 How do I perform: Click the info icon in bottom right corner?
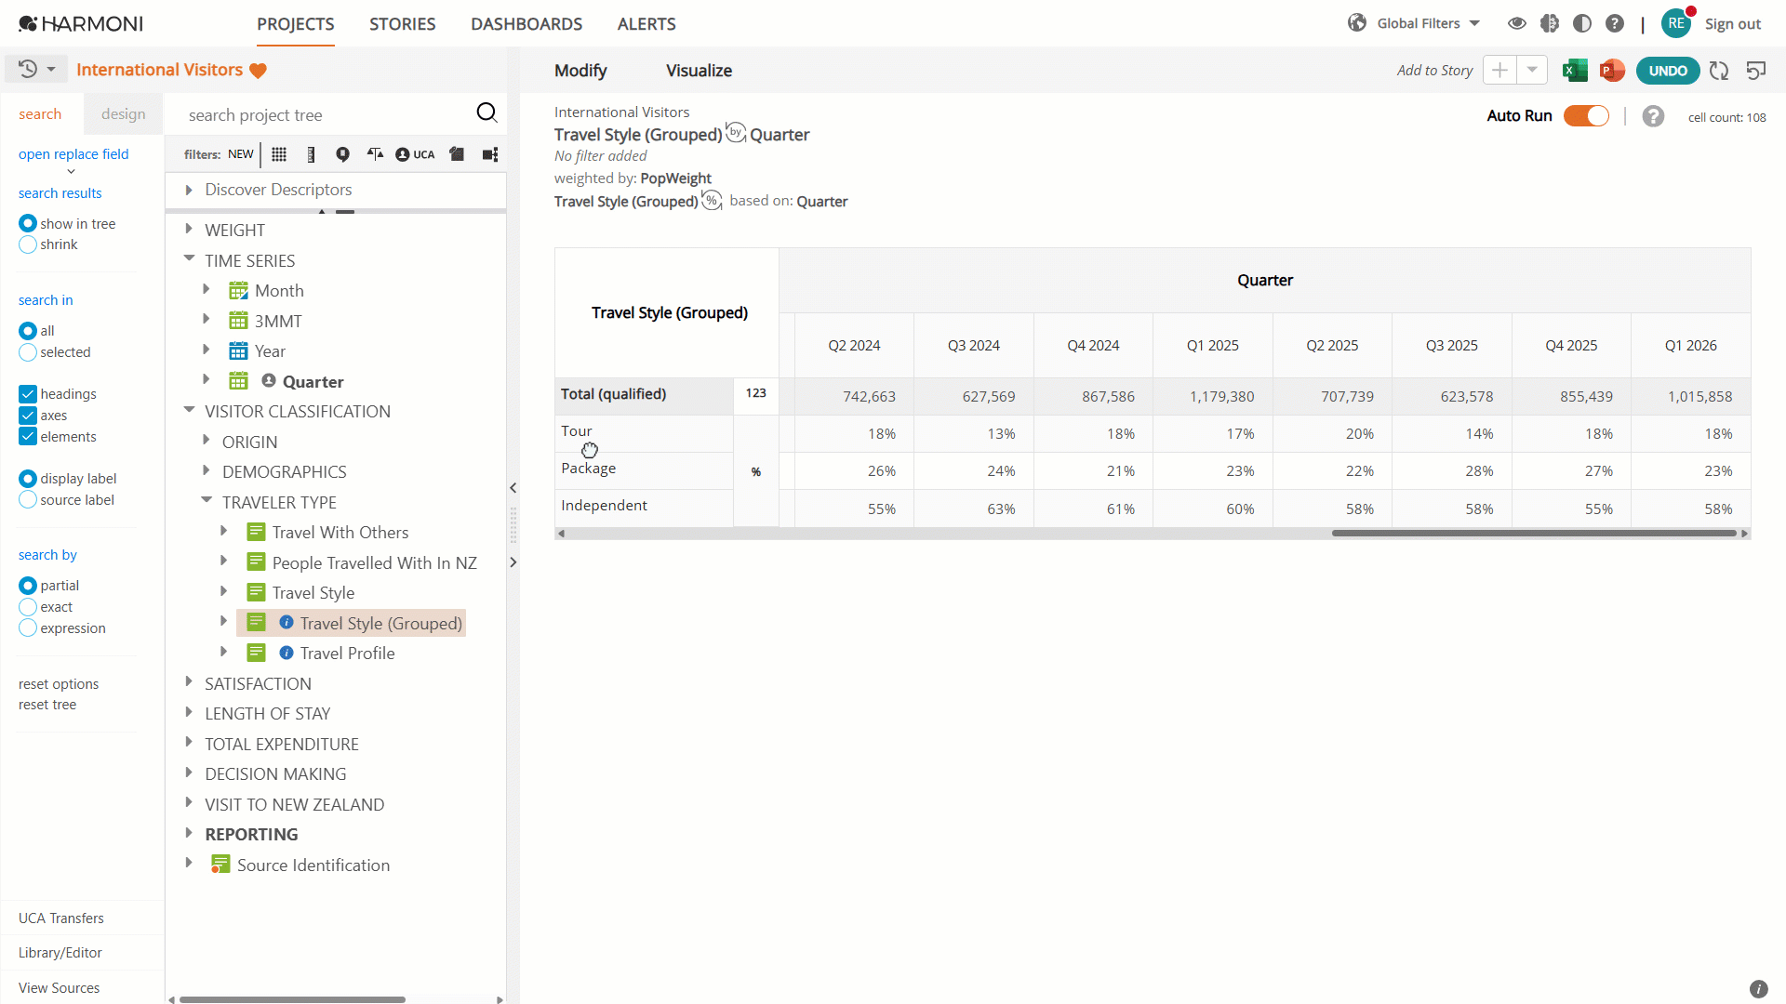pos(1758,989)
